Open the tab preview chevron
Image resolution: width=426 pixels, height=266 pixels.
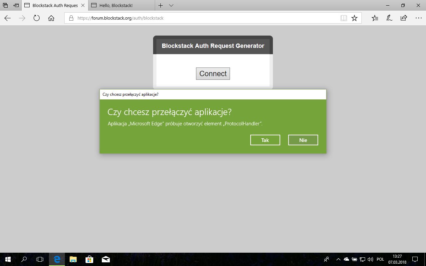171,5
